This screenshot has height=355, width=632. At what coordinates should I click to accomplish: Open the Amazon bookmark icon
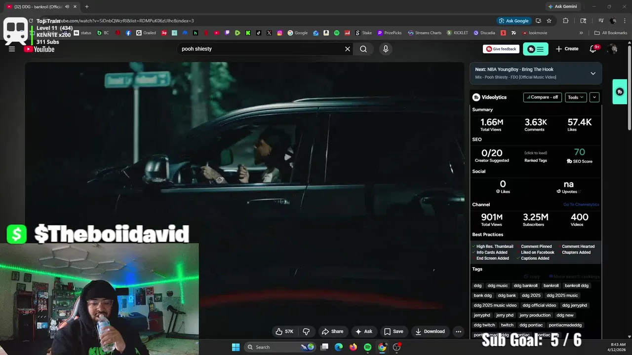326,33
